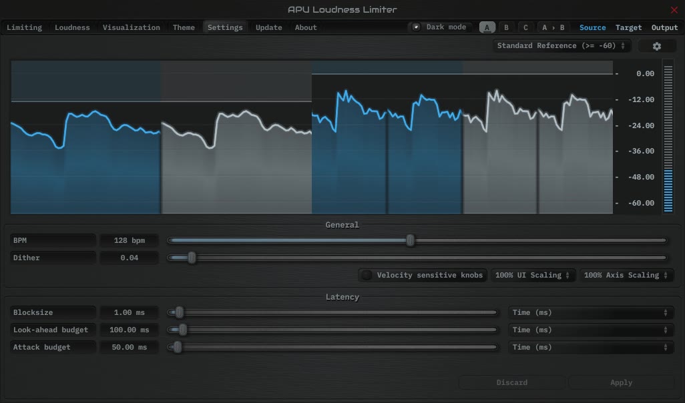Open the Loudness tab
The width and height of the screenshot is (685, 403).
72,27
